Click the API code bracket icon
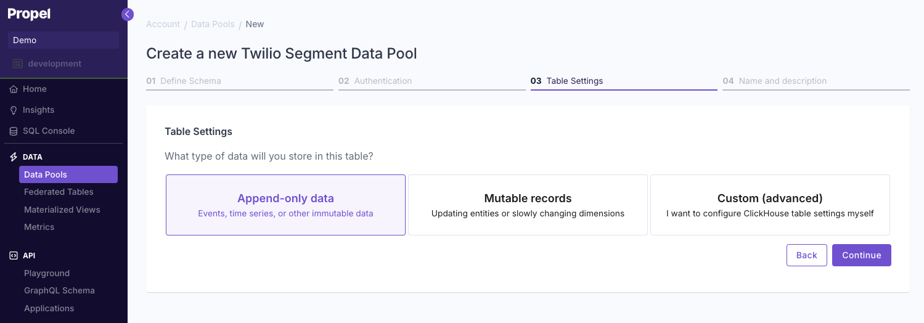Screen dimensions: 924x323 tap(14, 255)
